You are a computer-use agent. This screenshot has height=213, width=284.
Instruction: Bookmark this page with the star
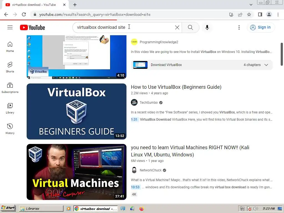point(249,14)
